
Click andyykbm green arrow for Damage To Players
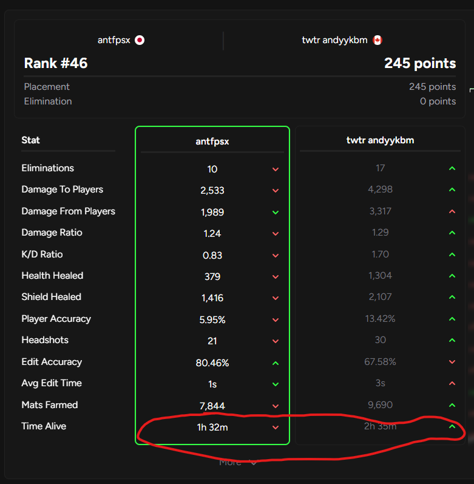coord(452,189)
